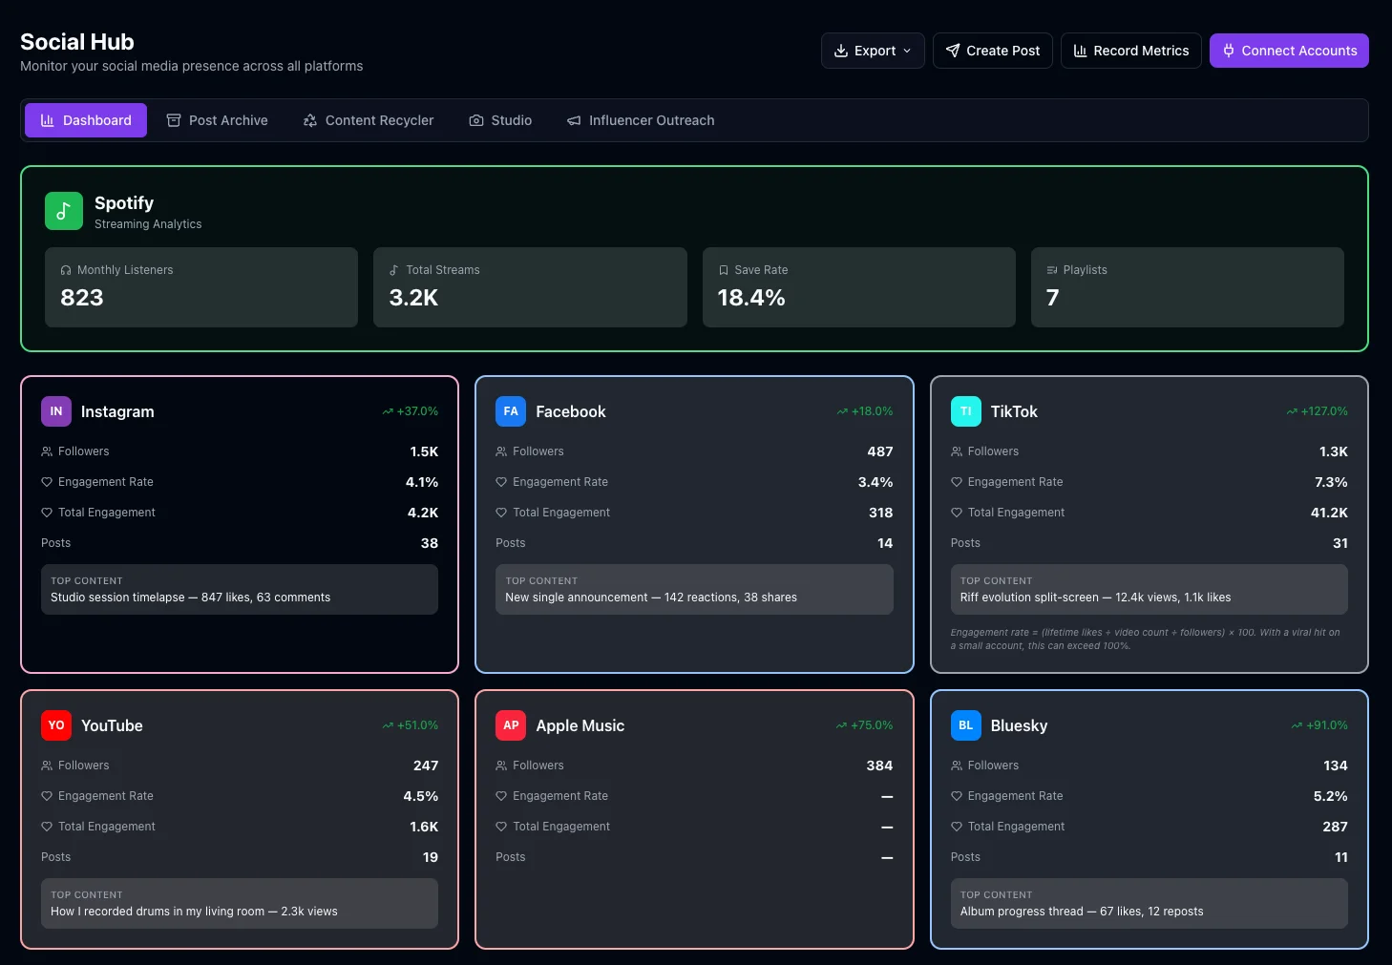The image size is (1392, 965).
Task: Open Instagram top content Studio session timelapse
Action: pyautogui.click(x=240, y=589)
